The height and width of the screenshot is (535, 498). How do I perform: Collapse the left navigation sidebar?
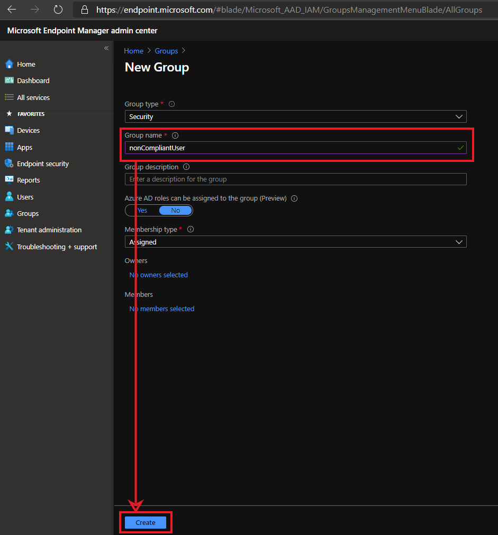106,48
